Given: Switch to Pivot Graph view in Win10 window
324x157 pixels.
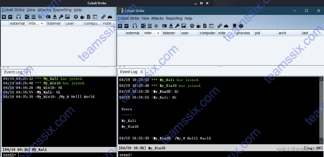Looking at the screenshot, I should (143, 26).
